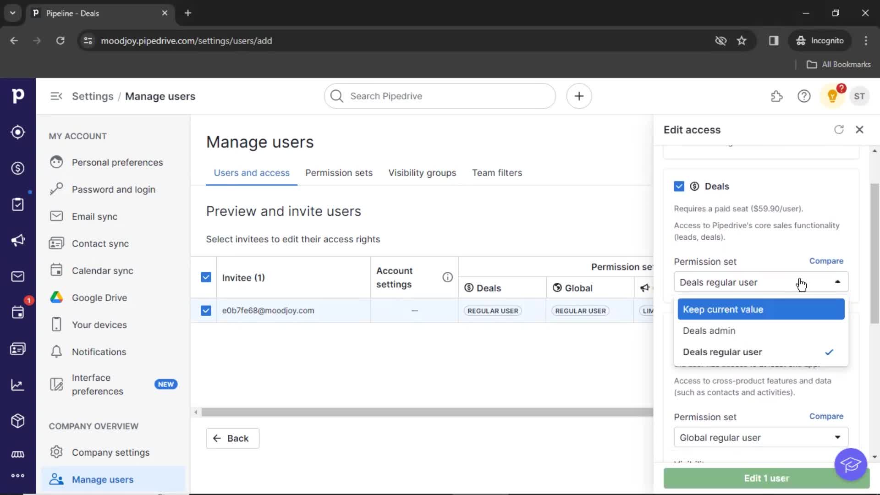Switch to Permission sets tab
The image size is (880, 495).
(339, 173)
